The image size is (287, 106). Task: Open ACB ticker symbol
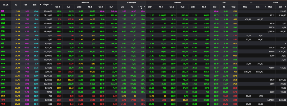point(3,76)
